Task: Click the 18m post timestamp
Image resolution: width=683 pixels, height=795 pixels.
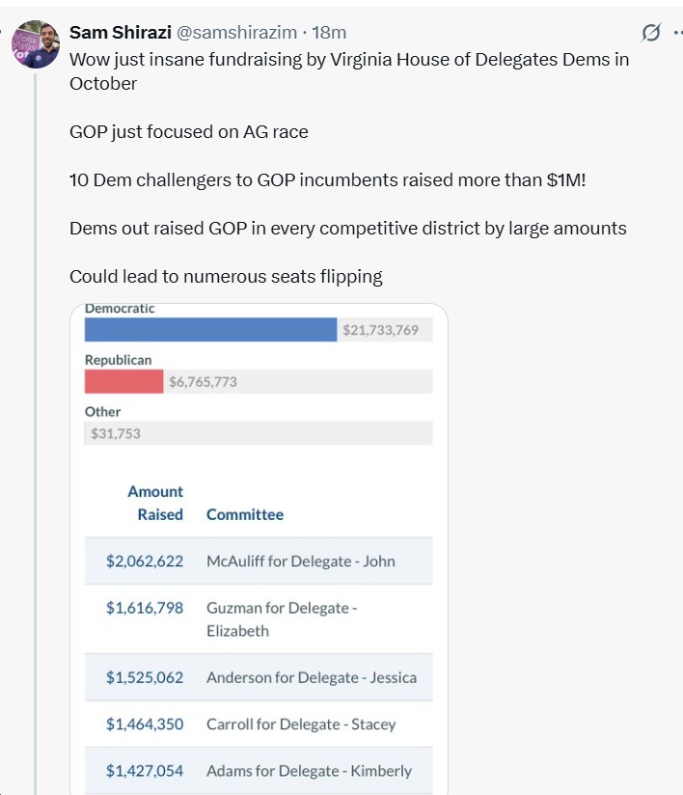Action: point(329,33)
